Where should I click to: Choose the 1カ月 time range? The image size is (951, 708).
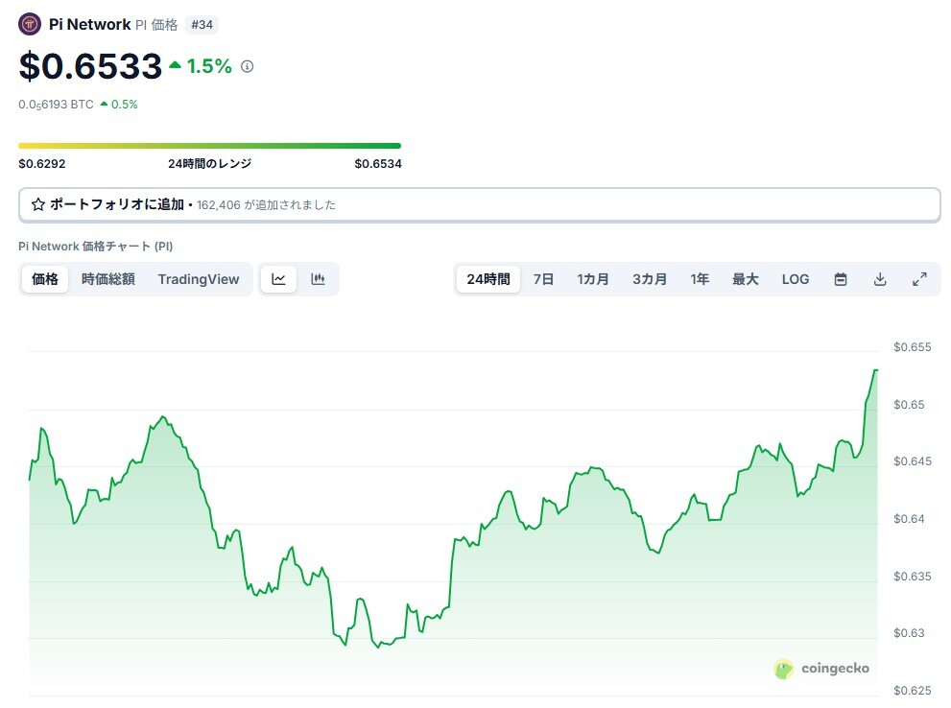click(592, 279)
